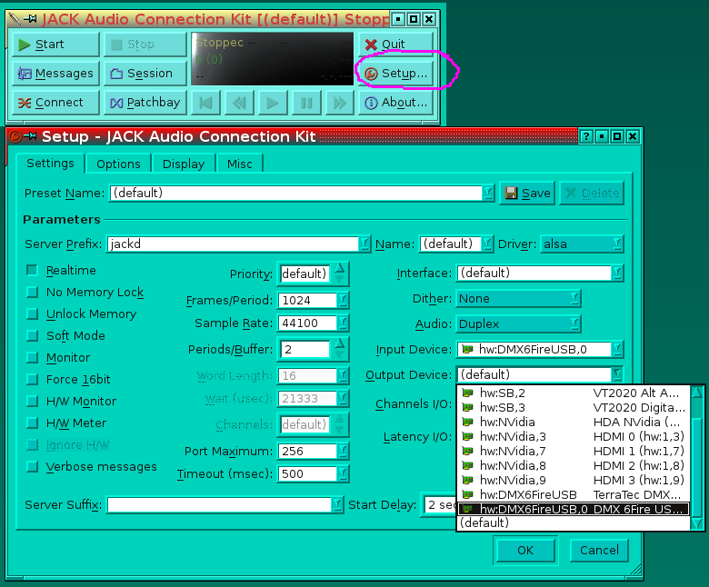Select hw:SB,3 VT2020 Digital entry

tap(574, 408)
